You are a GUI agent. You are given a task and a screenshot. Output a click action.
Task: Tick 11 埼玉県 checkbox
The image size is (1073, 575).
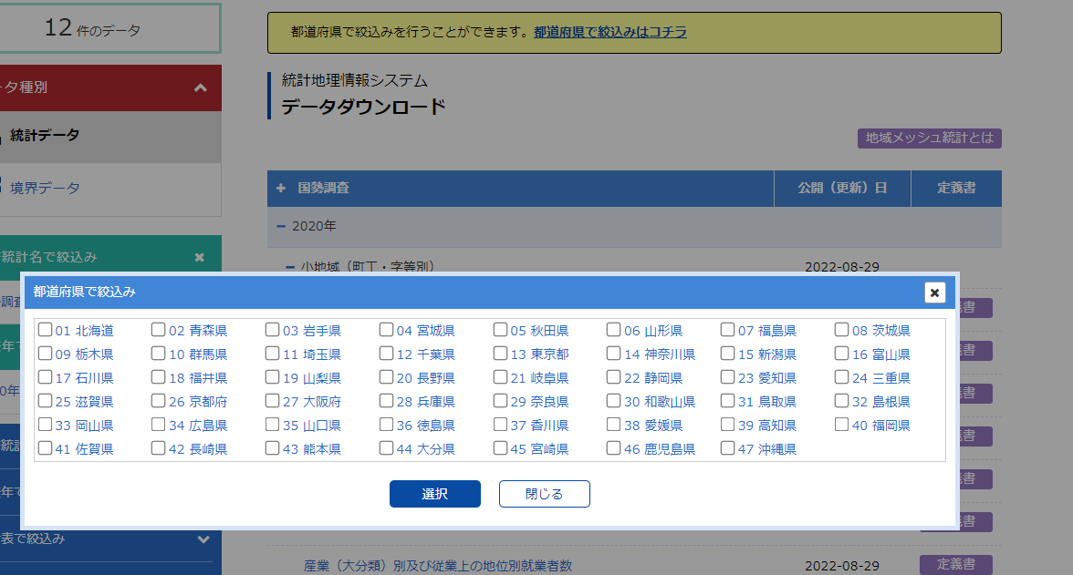[x=272, y=354]
